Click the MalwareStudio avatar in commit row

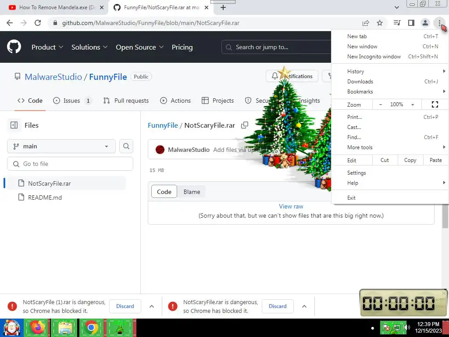point(160,150)
